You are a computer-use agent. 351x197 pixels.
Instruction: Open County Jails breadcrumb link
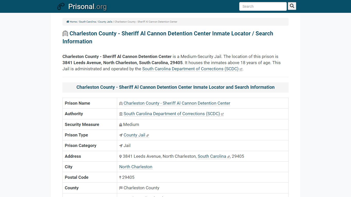(105, 22)
